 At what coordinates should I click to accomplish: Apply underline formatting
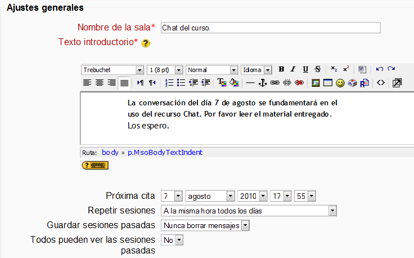[x=305, y=69]
